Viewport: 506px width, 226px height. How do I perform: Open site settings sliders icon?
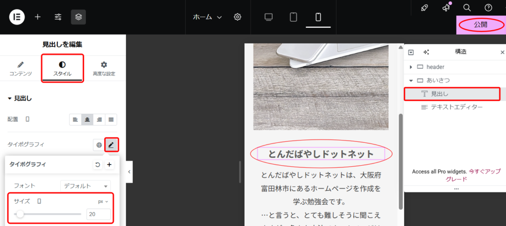pos(58,17)
